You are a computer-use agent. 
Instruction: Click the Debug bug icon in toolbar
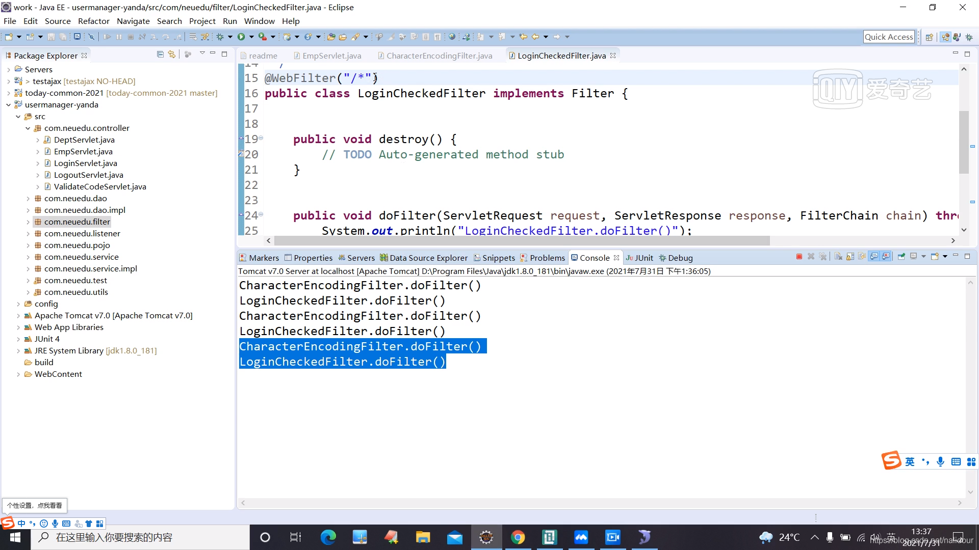(x=220, y=37)
